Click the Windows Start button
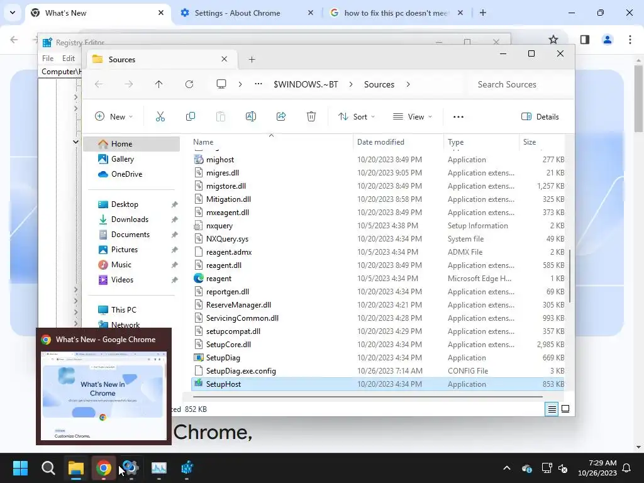644x483 pixels. tap(20, 468)
